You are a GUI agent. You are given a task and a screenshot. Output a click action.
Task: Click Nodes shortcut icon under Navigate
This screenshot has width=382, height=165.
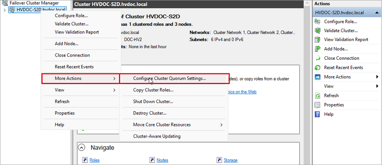tap(152, 160)
